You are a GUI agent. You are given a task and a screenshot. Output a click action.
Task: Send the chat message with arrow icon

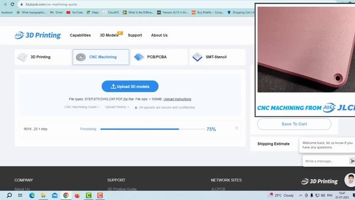point(352,161)
